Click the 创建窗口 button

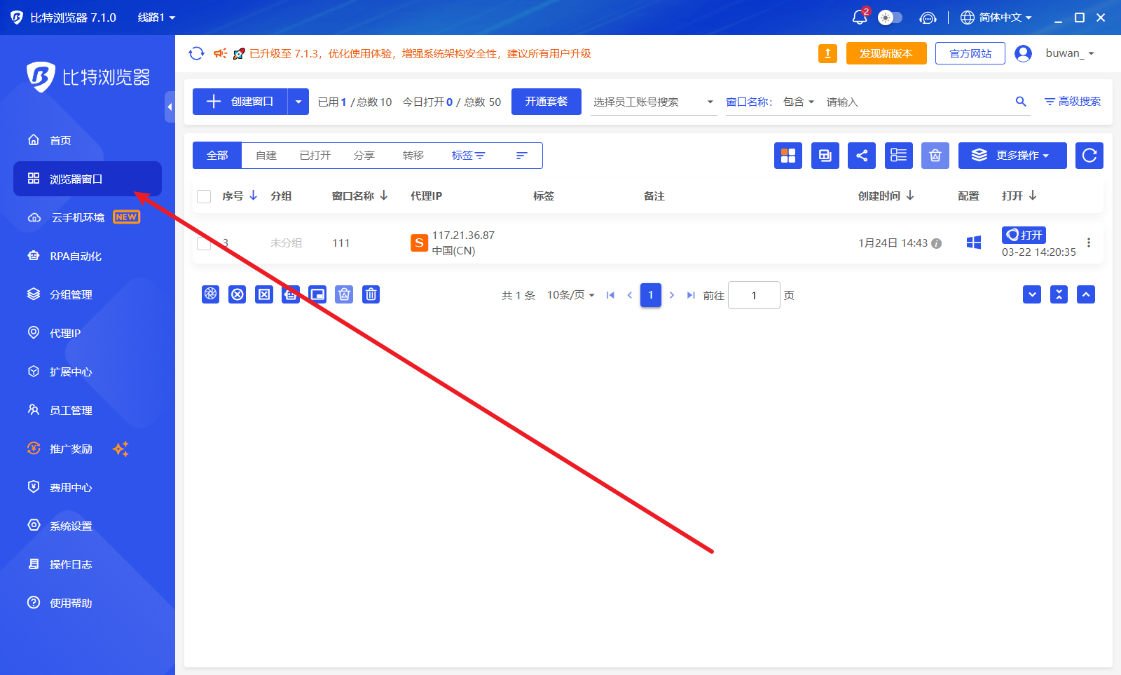click(240, 102)
